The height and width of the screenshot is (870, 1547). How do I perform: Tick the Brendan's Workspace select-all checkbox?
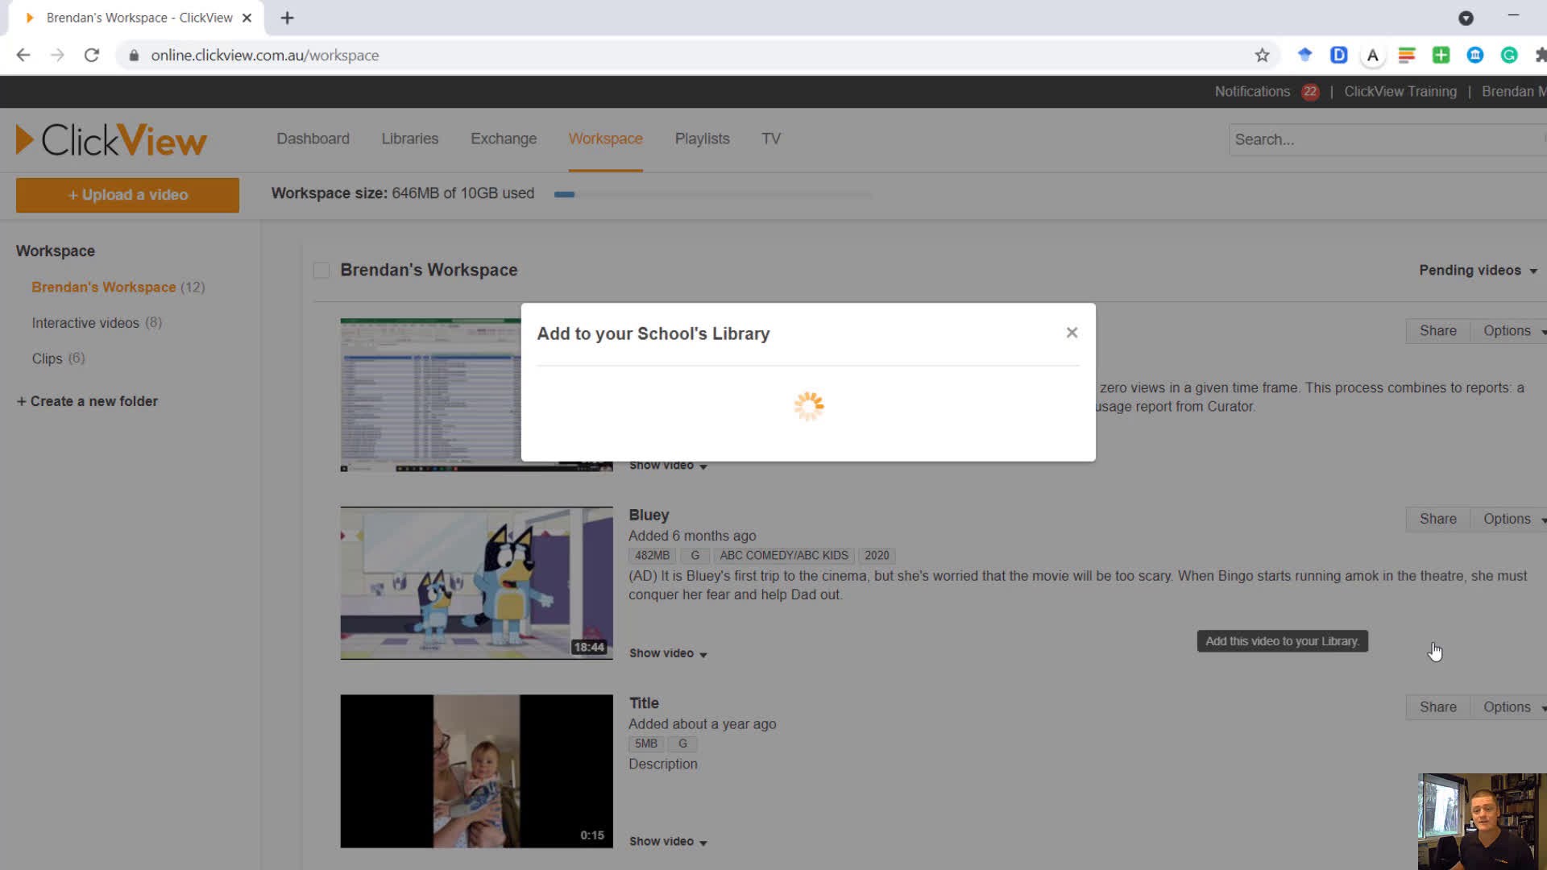coord(321,271)
